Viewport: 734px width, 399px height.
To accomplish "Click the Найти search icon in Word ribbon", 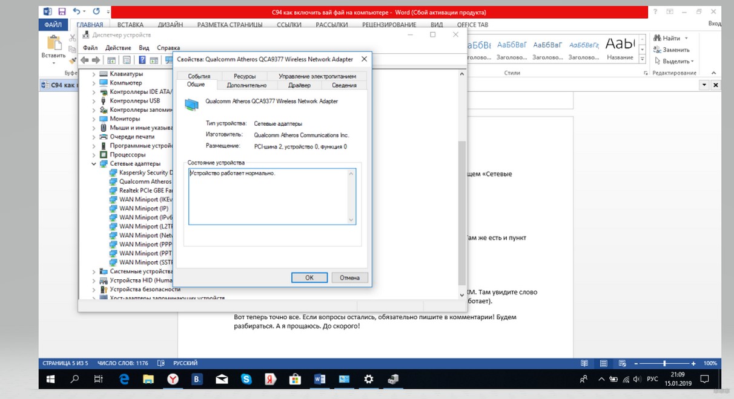I will [658, 39].
